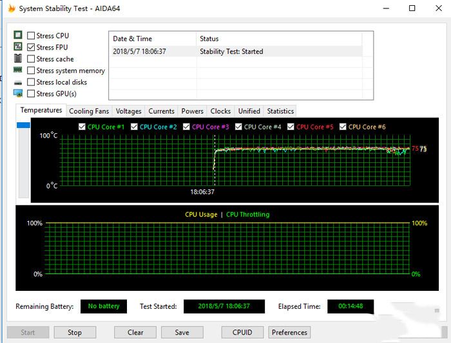The width and height of the screenshot is (451, 343).
Task: Uncheck the Stress FPU checkbox
Action: [x=31, y=47]
